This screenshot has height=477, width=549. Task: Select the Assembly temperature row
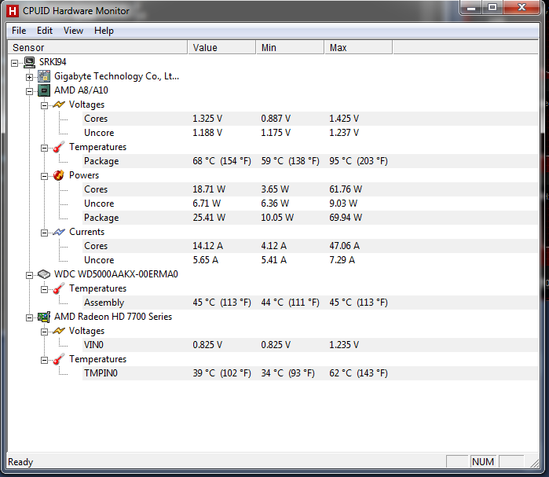(x=310, y=303)
